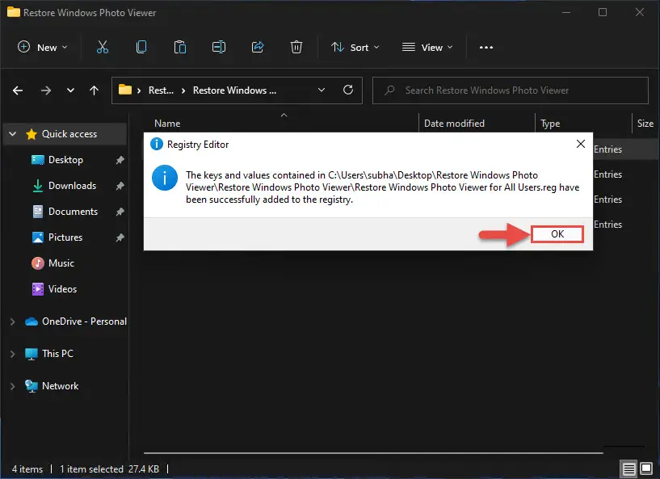Click the Videos icon in sidebar
This screenshot has height=479, width=660.
(37, 289)
